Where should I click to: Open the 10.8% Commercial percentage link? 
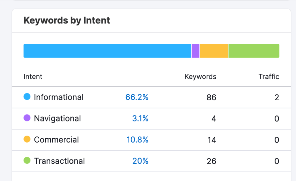(x=137, y=140)
